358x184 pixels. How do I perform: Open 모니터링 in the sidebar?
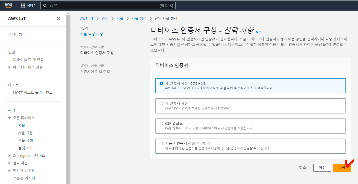(x=15, y=34)
